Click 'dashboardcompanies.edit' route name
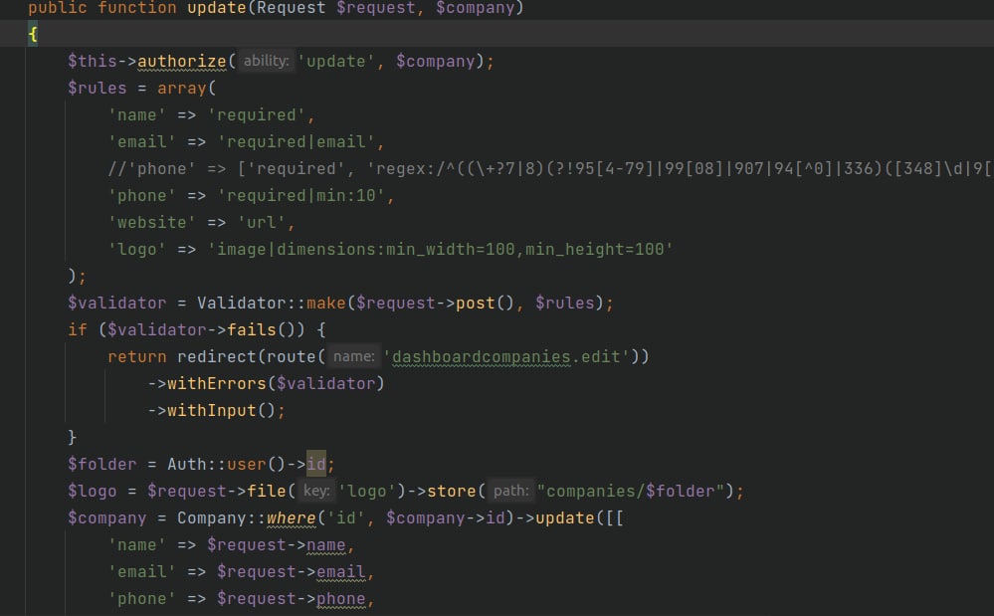 pyautogui.click(x=505, y=357)
